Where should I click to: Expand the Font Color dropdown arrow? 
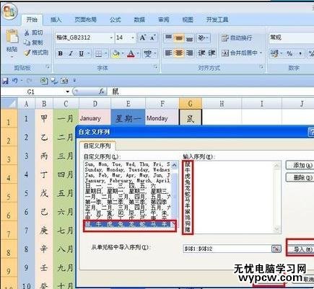click(138, 53)
